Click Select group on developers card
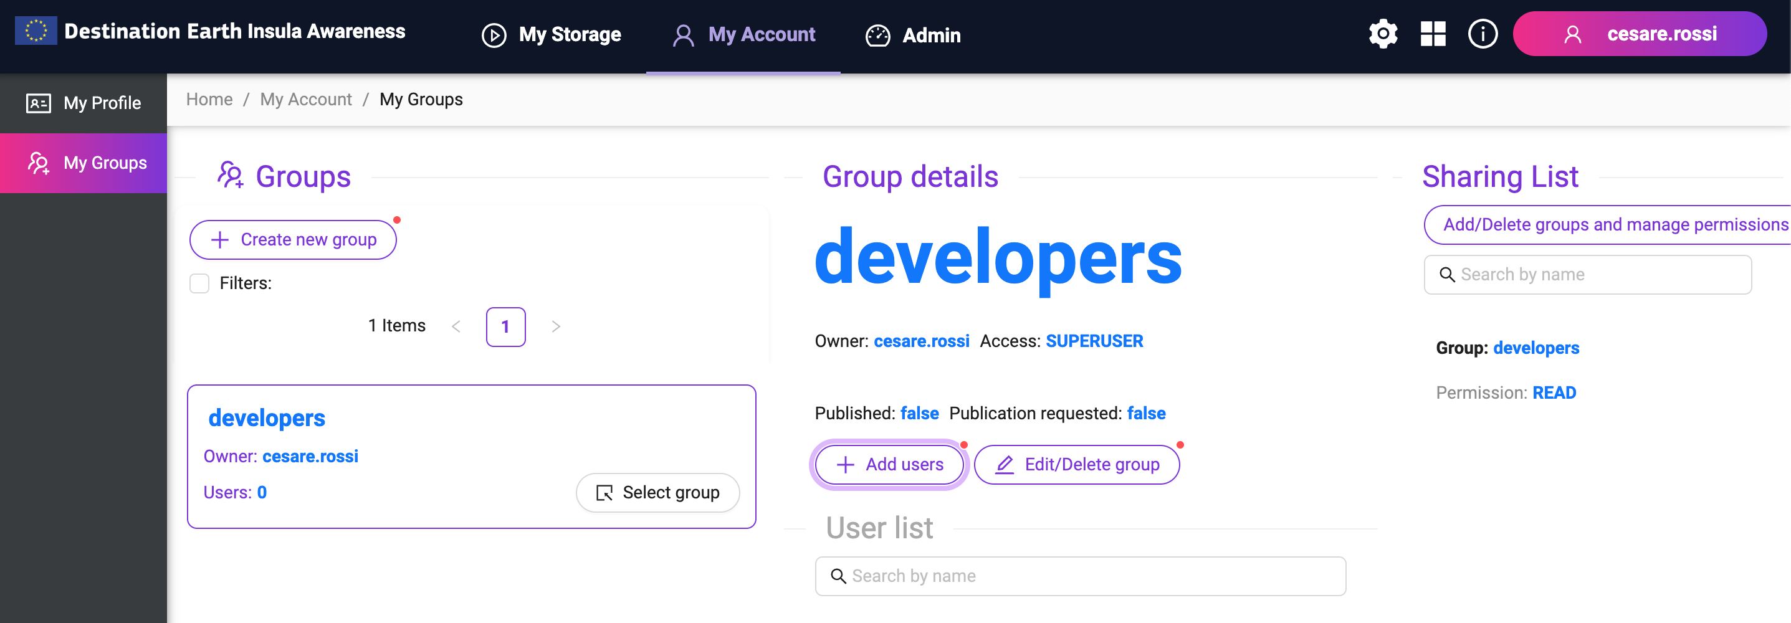 coord(657,493)
